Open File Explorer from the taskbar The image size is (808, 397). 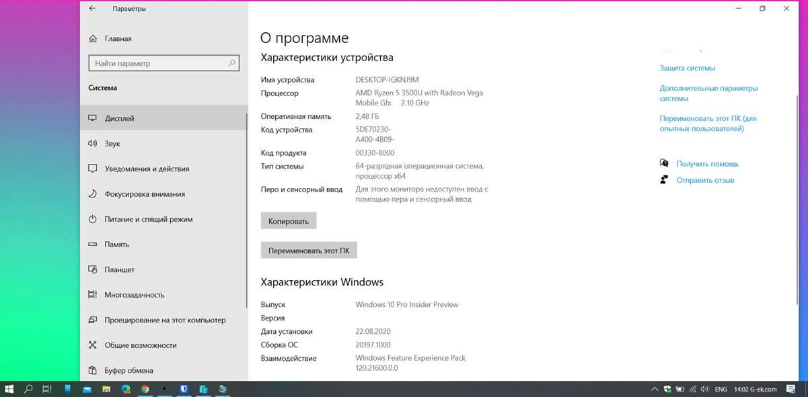tap(106, 389)
